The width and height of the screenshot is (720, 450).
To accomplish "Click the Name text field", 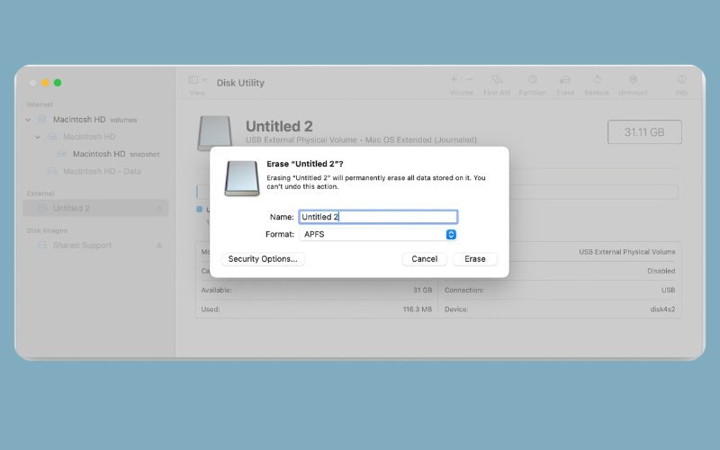I will pyautogui.click(x=377, y=217).
